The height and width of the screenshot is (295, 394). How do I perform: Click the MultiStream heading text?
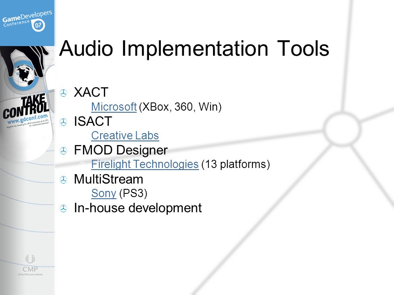pos(108,179)
